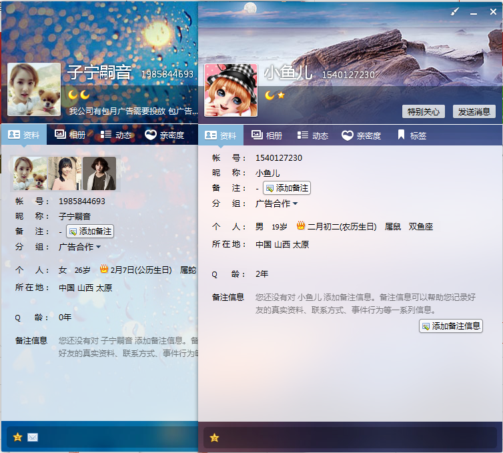
Task: Click the birthday cake icon beside 二月初二
Action: tap(301, 226)
